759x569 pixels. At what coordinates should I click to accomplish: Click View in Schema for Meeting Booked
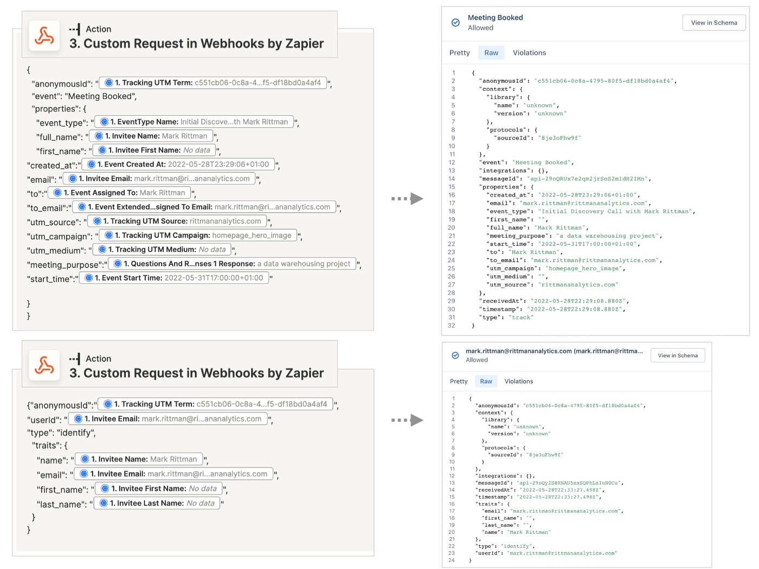[x=713, y=23]
